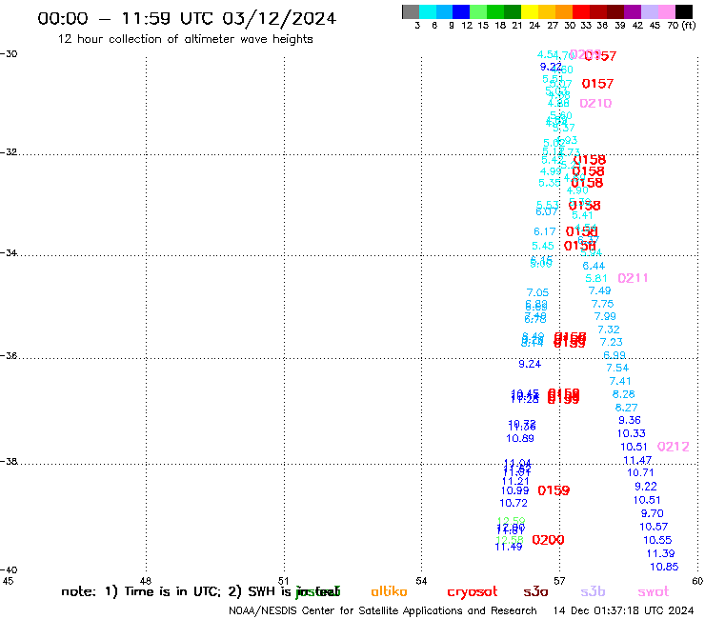
Task: Click the '7.75' wave height value
Action: [602, 304]
